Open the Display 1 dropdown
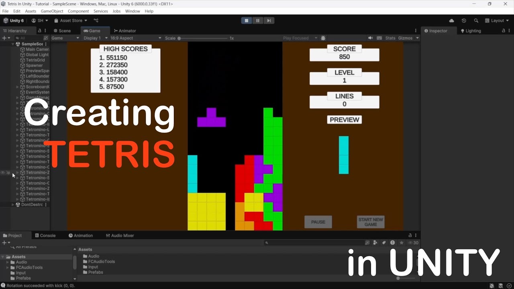This screenshot has width=514, height=289. click(x=96, y=38)
